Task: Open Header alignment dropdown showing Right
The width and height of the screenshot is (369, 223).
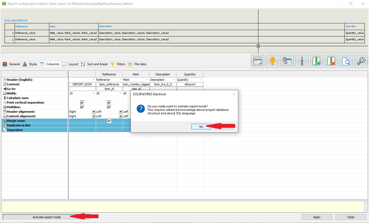Action: pyautogui.click(x=93, y=112)
